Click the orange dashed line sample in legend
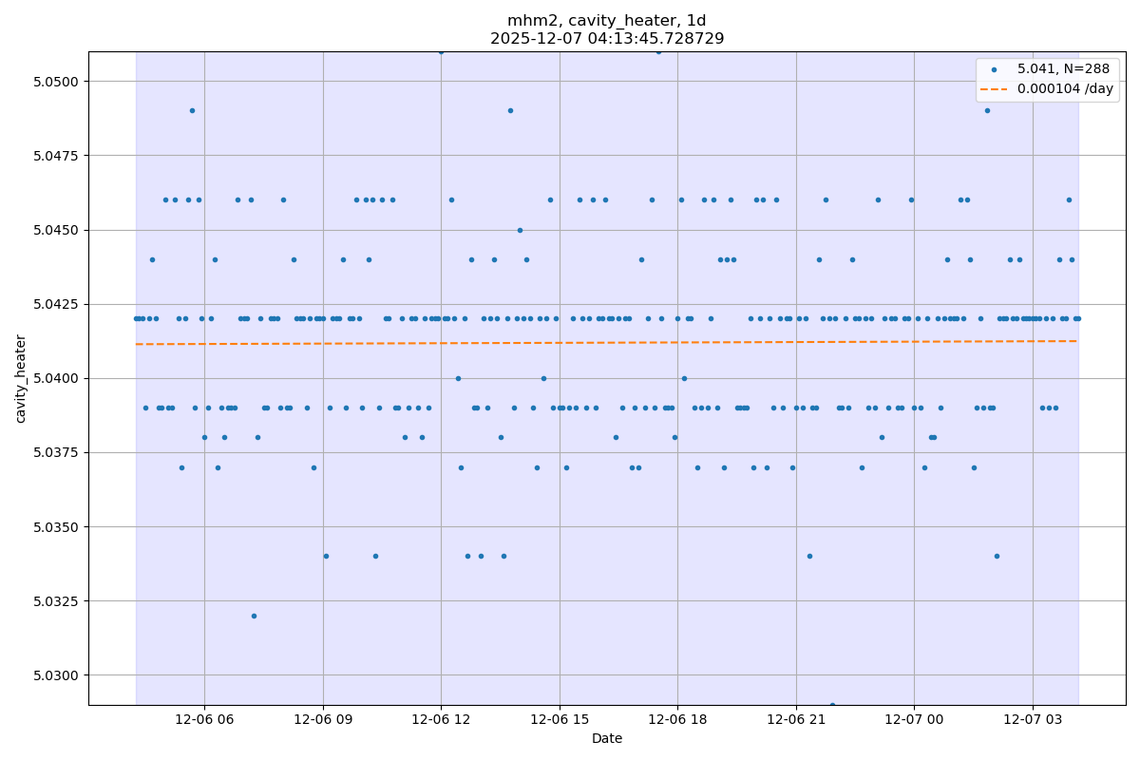Image resolution: width=1140 pixels, height=760 pixels. (x=994, y=88)
